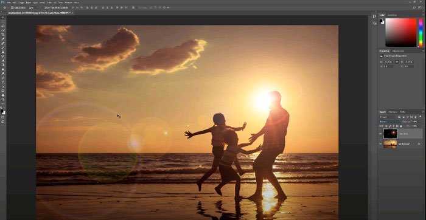The image size is (426, 220).
Task: Click the link width and height icon
Action: 397,62
